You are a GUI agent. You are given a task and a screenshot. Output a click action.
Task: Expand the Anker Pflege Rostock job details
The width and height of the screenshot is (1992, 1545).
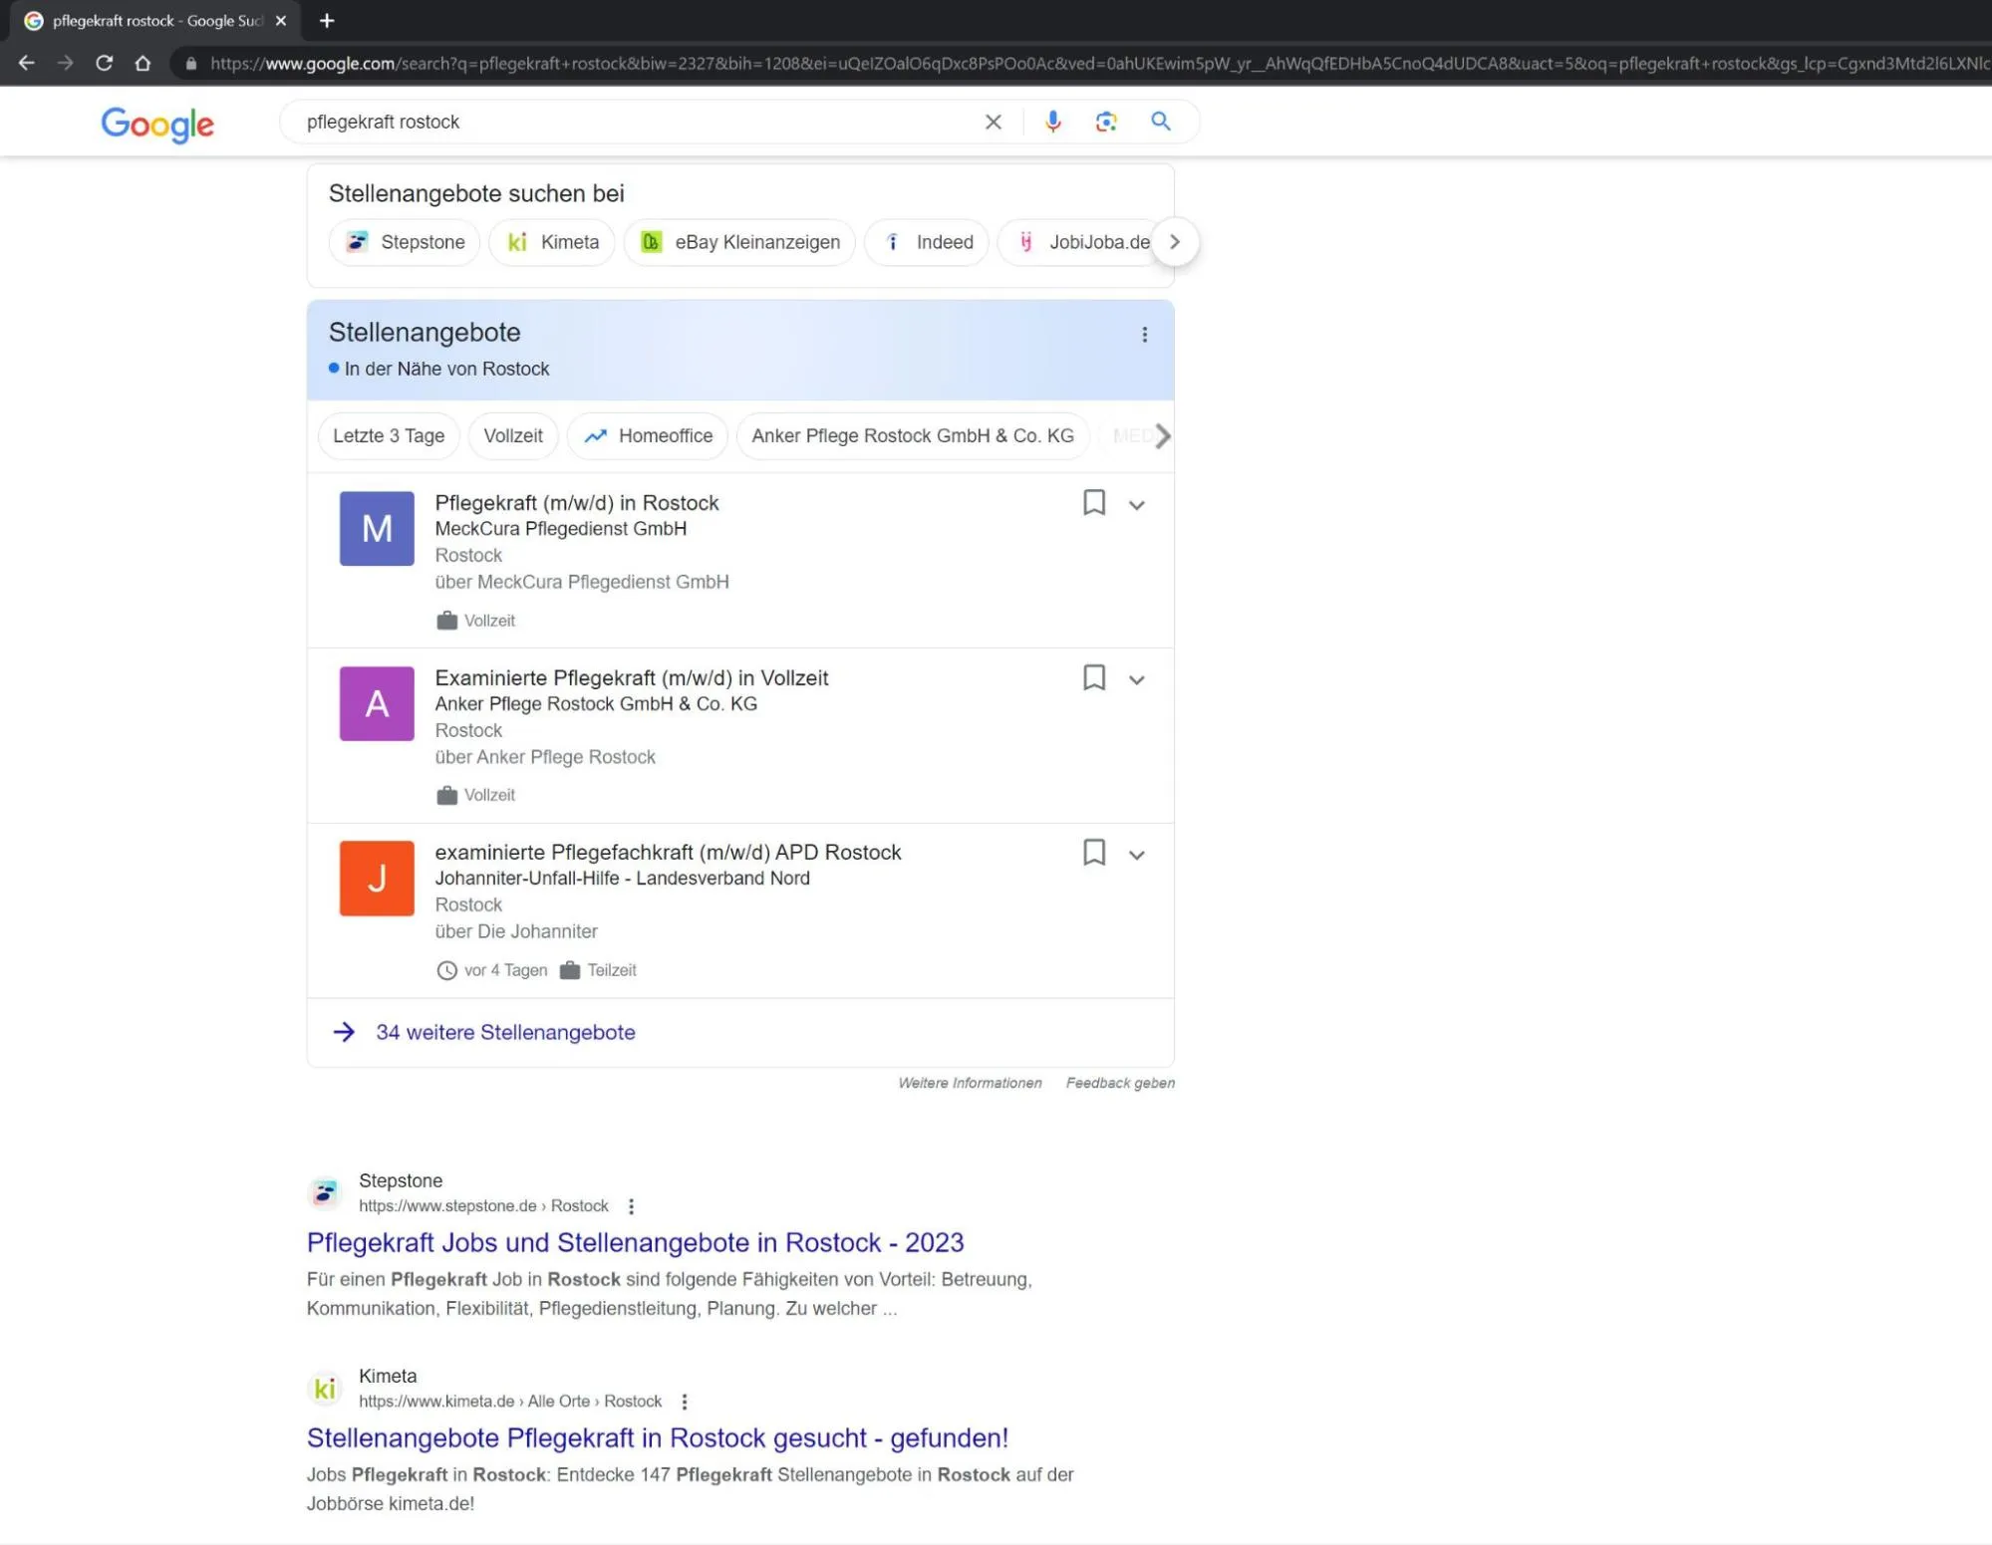[x=1137, y=680]
